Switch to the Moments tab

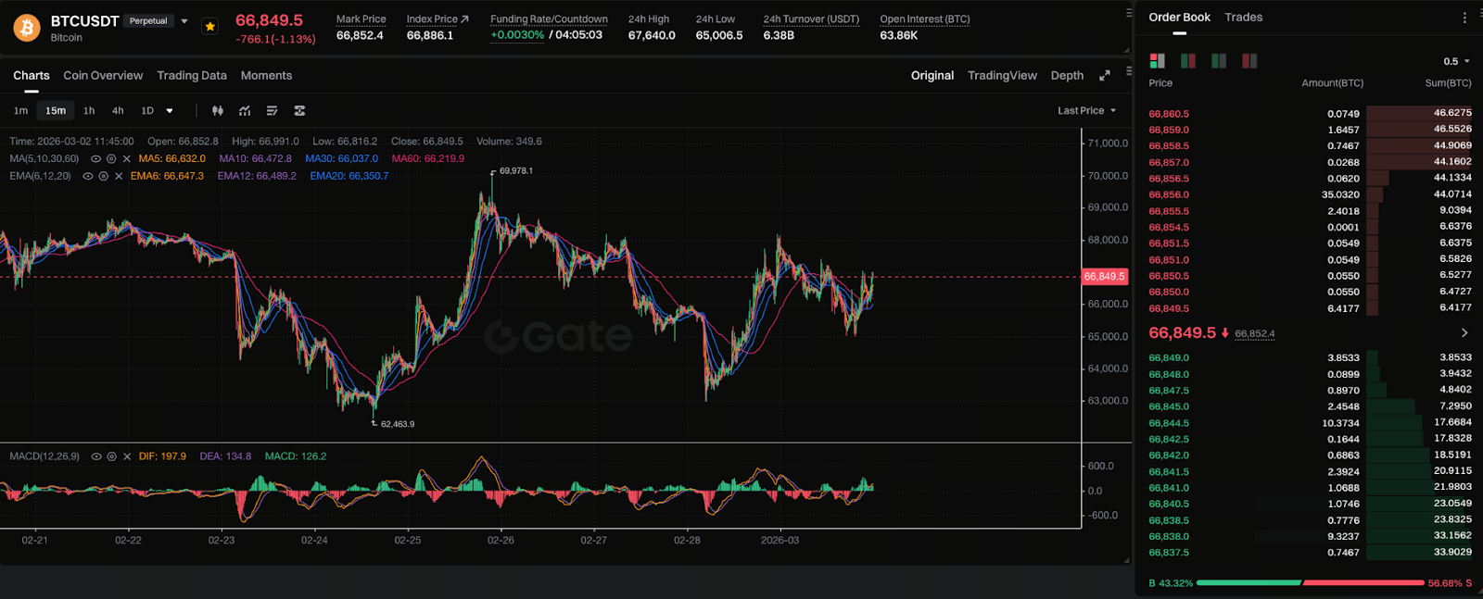pyautogui.click(x=266, y=76)
